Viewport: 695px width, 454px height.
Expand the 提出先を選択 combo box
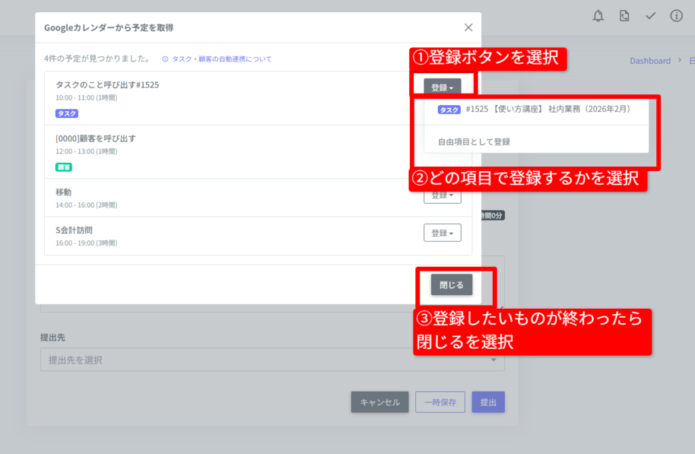click(272, 360)
